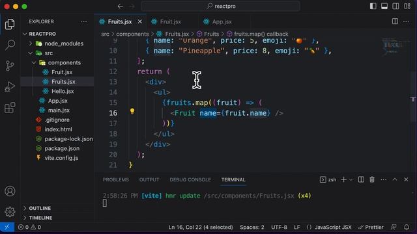Open the Run and Debug view

pos(10,86)
